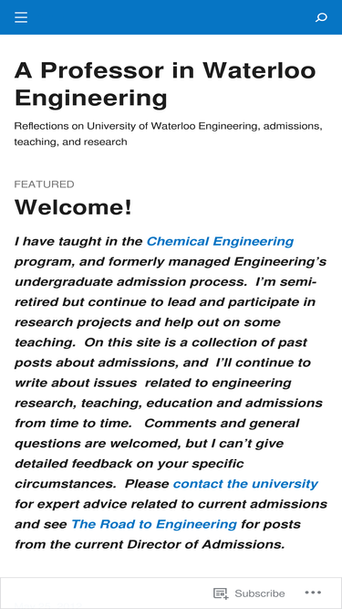Follow the contact the university link
Screen dimensions: 342x609
pos(245,484)
